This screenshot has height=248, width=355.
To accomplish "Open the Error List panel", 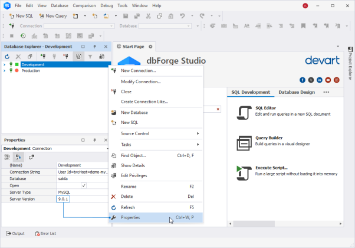I will pyautogui.click(x=46, y=233).
